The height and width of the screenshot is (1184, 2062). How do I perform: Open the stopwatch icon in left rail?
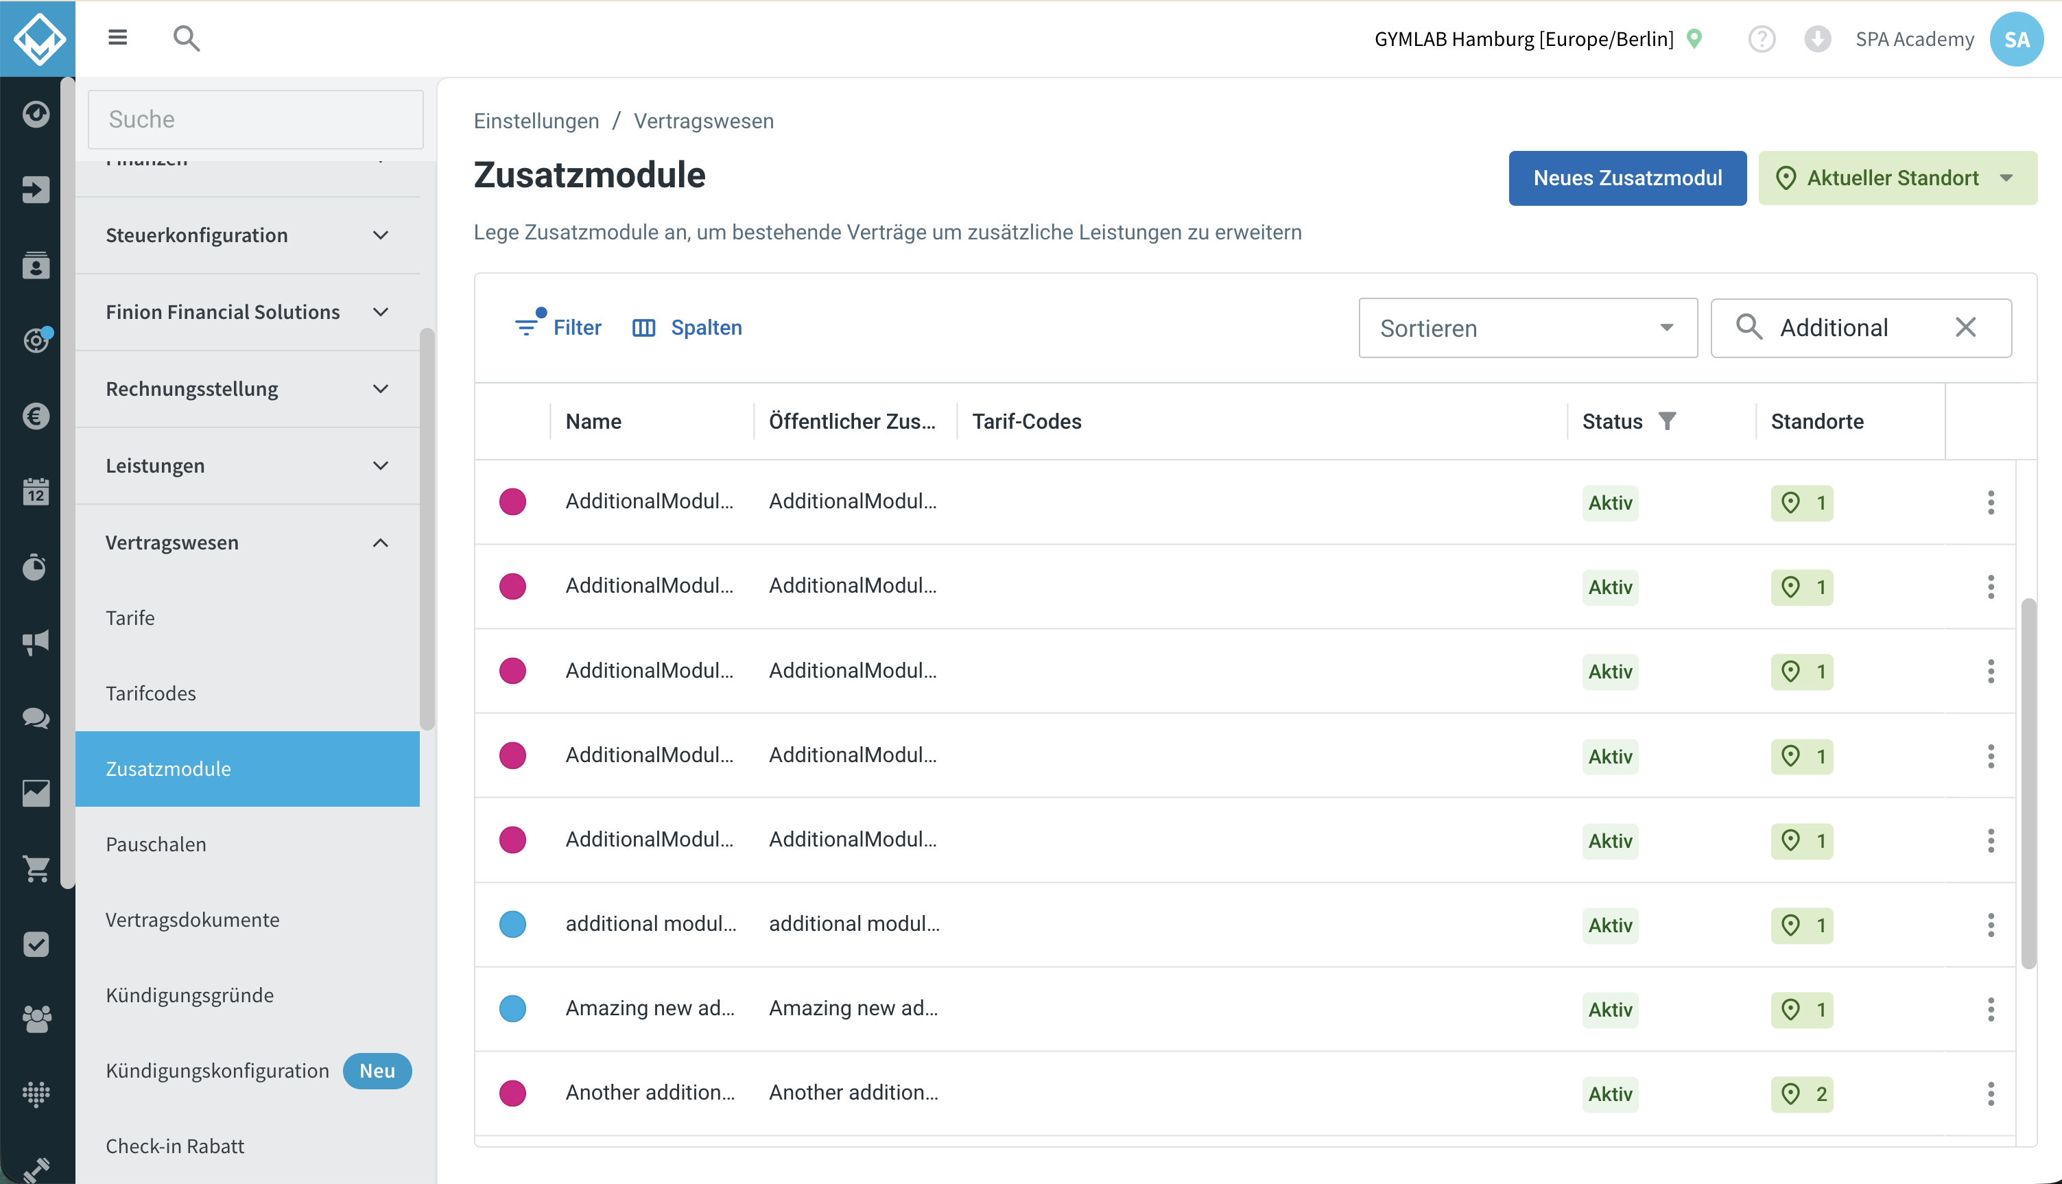pyautogui.click(x=36, y=567)
